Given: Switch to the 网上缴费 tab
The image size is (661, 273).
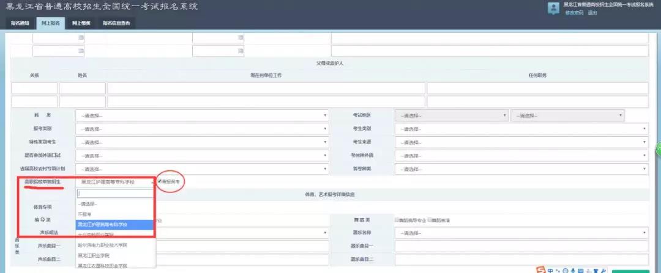Looking at the screenshot, I should coord(81,23).
